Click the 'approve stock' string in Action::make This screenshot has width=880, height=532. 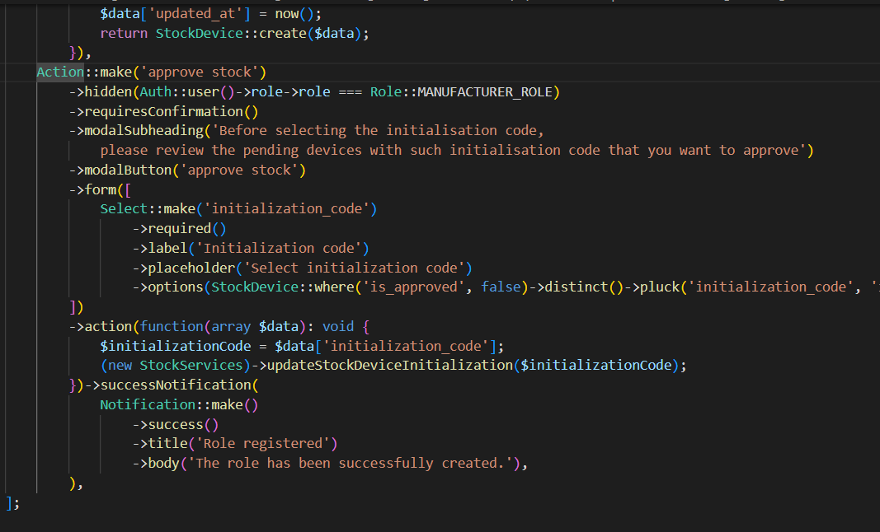click(200, 72)
